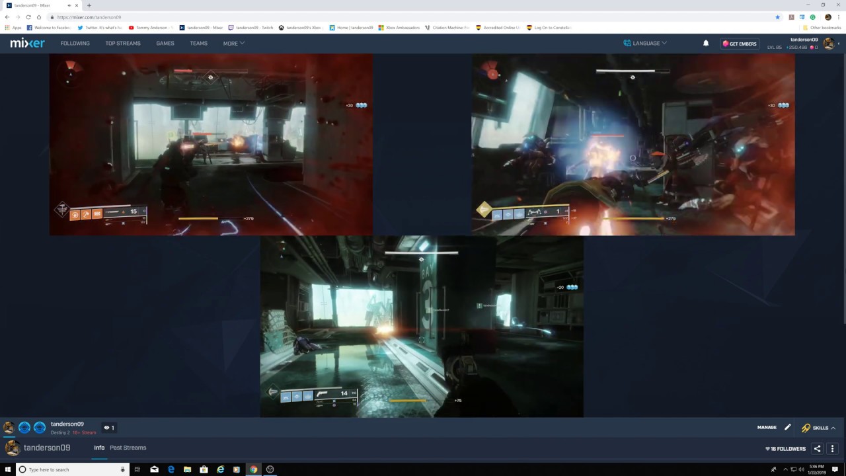
Task: Select the first co-streamer avatar
Action: (x=9, y=428)
